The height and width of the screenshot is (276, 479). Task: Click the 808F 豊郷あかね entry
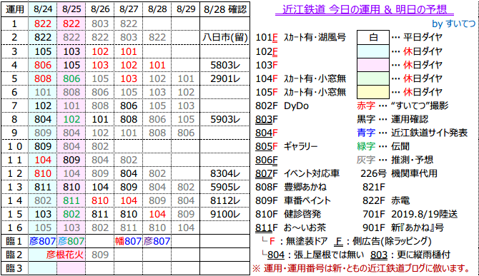(x=291, y=187)
